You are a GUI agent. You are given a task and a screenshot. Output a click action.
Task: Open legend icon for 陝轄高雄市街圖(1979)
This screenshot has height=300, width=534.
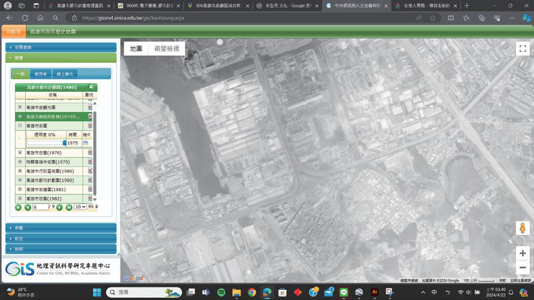tap(90, 161)
